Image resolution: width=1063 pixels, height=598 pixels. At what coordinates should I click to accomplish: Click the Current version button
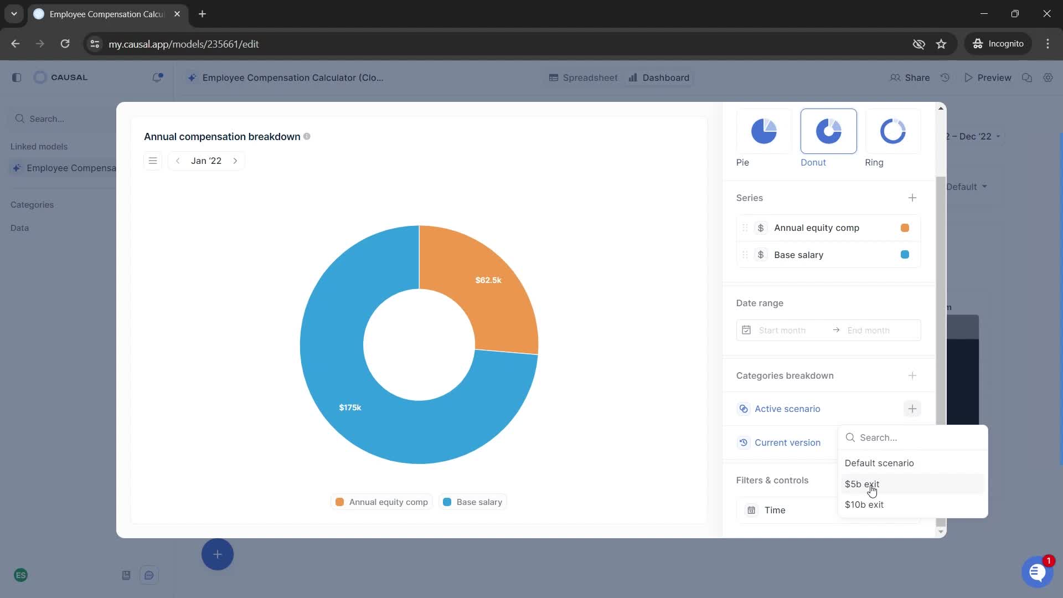click(x=788, y=442)
